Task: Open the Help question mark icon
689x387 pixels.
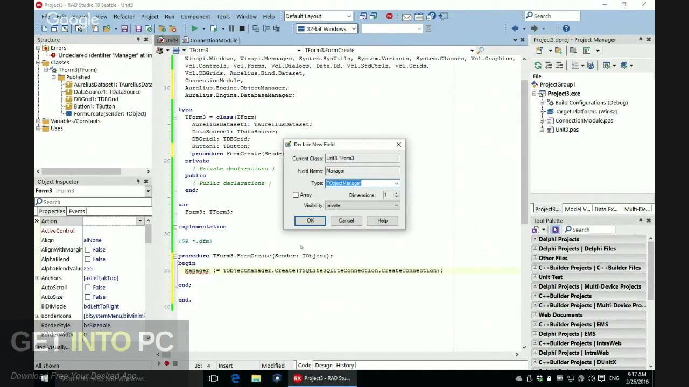Action: click(566, 28)
